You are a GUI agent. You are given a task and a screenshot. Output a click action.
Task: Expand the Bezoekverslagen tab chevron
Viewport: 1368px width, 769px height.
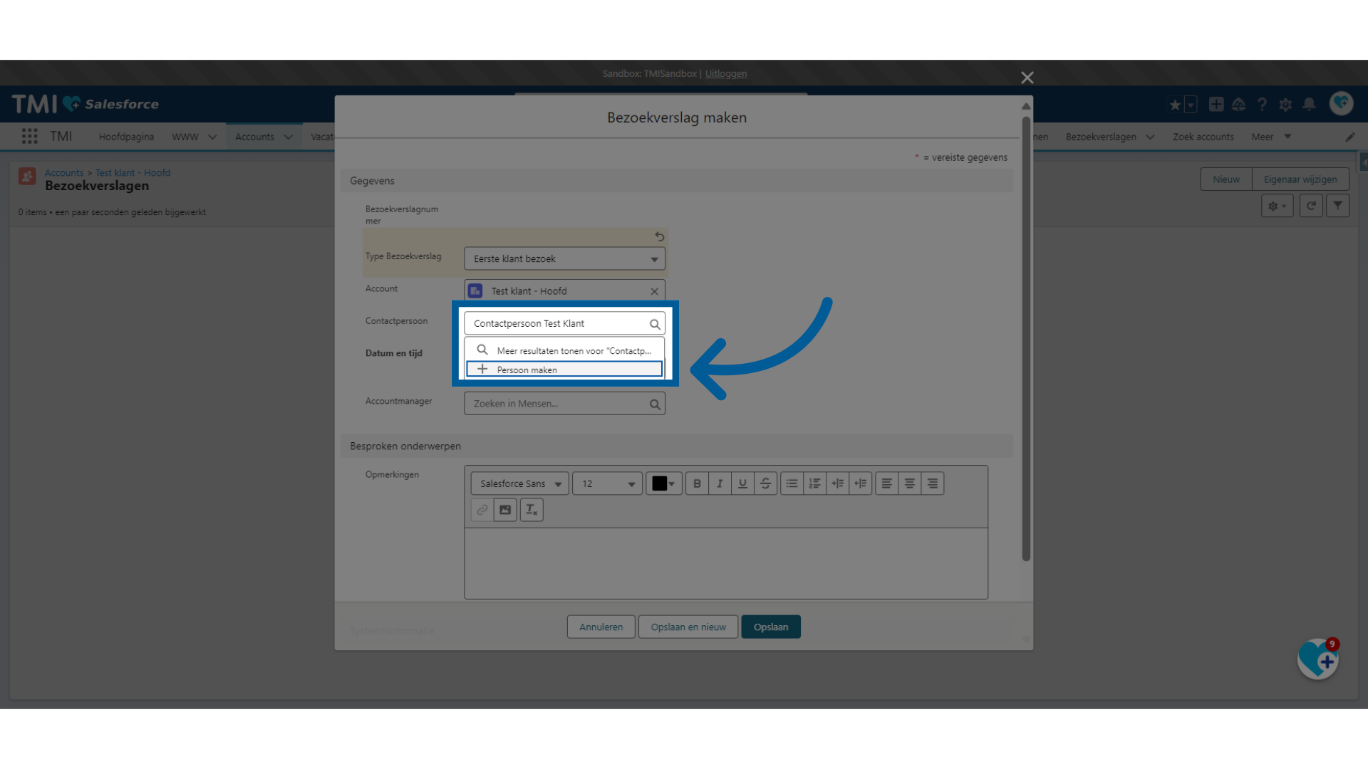(1150, 137)
